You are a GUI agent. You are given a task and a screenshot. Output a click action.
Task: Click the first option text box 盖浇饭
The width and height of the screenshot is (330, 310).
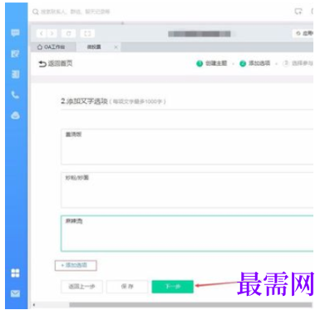[187, 147]
